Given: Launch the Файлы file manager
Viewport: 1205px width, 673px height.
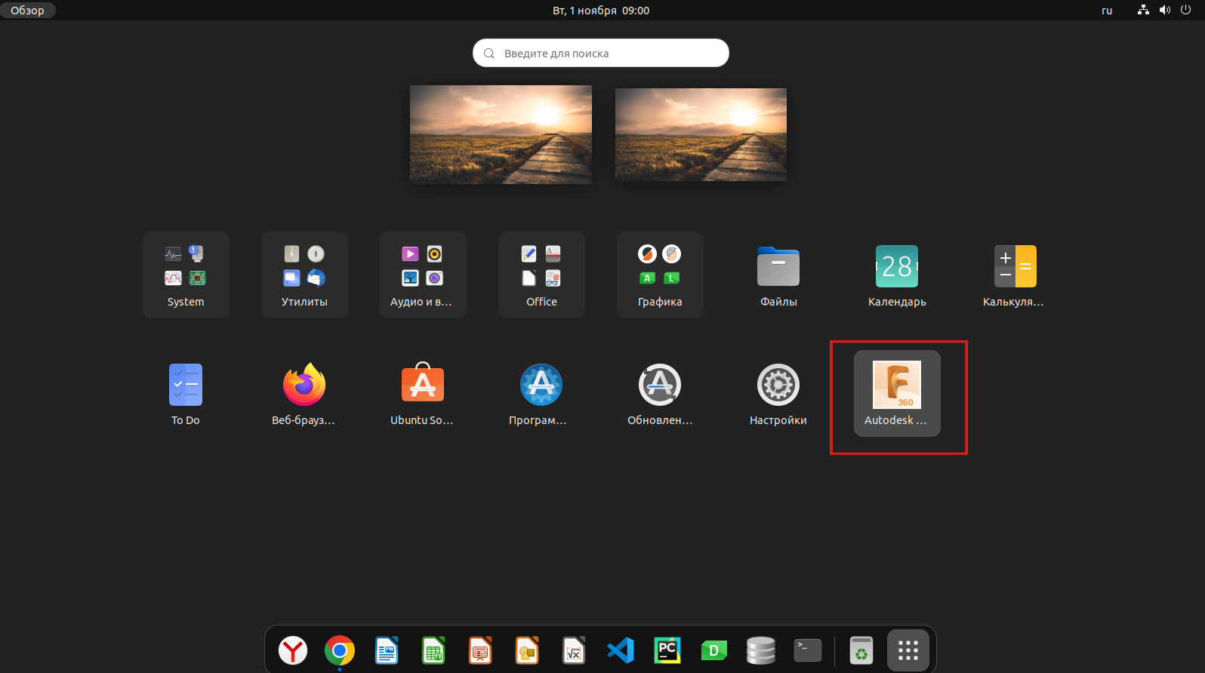Looking at the screenshot, I should point(778,275).
